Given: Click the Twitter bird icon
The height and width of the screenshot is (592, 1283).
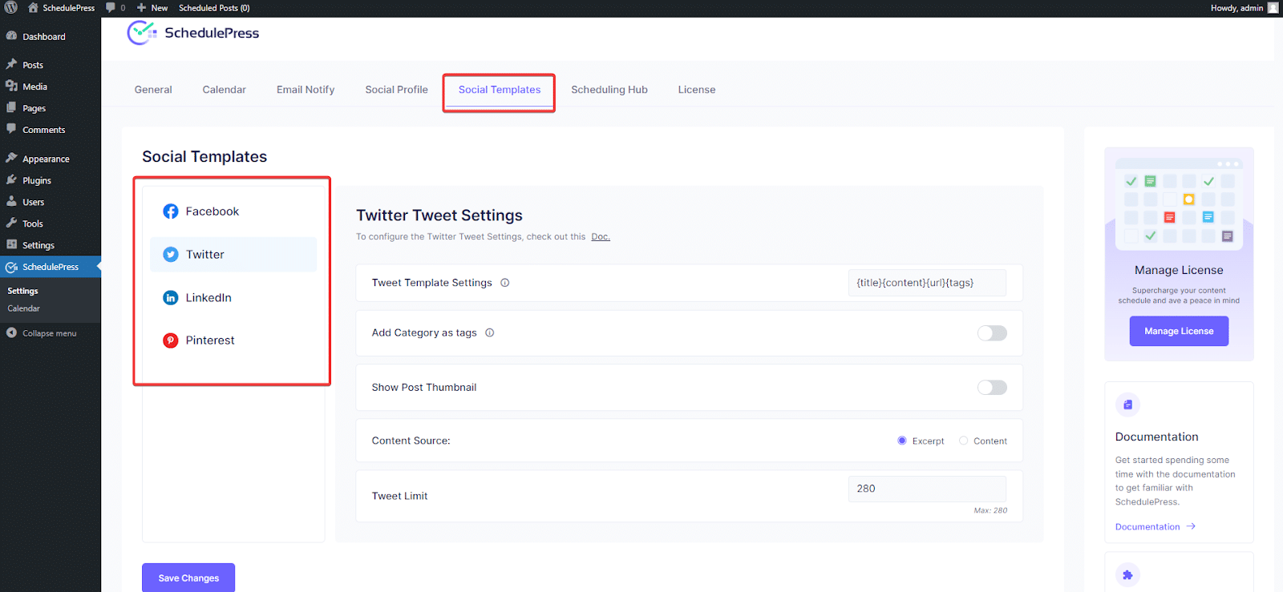Looking at the screenshot, I should [x=171, y=255].
